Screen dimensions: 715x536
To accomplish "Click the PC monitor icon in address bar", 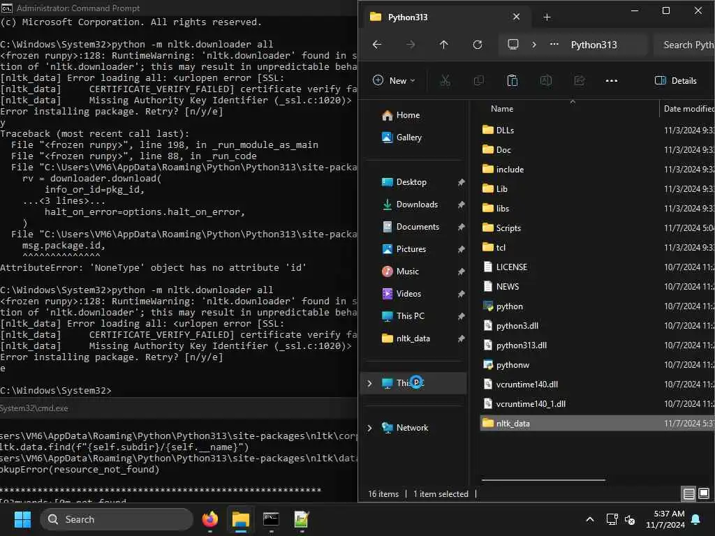I will 513,44.
